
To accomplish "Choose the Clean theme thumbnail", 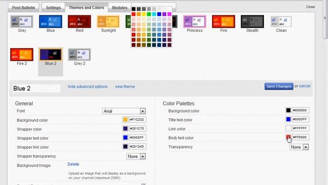I will click(281, 22).
